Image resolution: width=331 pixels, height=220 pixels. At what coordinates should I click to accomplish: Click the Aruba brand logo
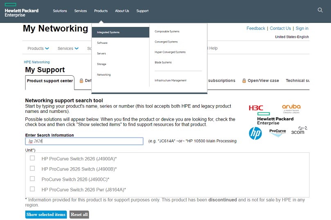coord(291,108)
